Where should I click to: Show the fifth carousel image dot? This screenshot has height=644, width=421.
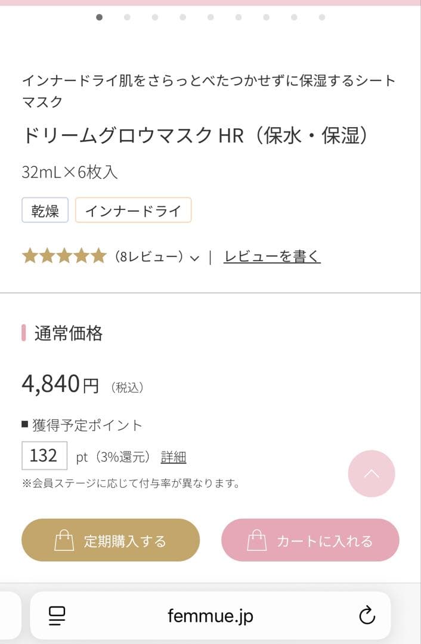pos(210,17)
